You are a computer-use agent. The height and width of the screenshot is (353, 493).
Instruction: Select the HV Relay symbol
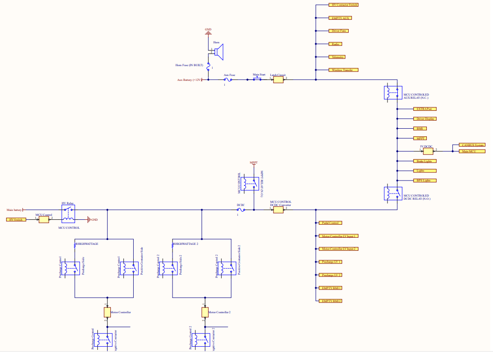coord(68,214)
